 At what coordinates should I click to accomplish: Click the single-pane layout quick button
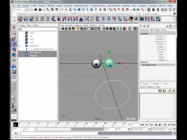click(x=14, y=83)
